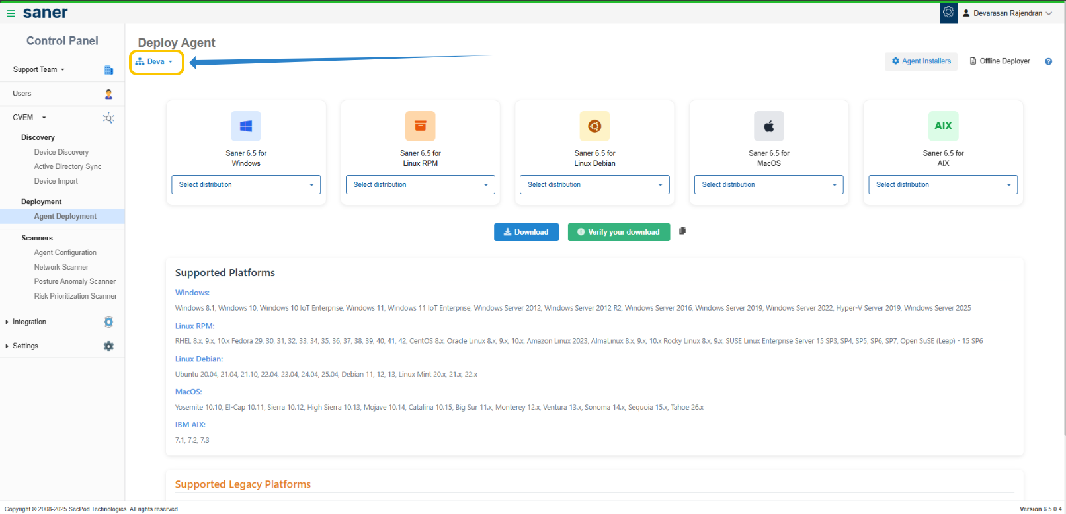
Task: Click the Version 6.5.0.4 label
Action: (1041, 509)
